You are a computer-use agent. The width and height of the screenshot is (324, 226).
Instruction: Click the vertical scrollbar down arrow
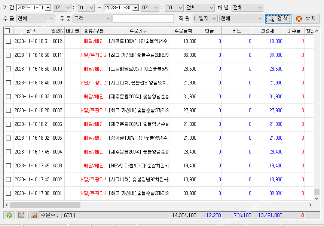(x=317, y=198)
